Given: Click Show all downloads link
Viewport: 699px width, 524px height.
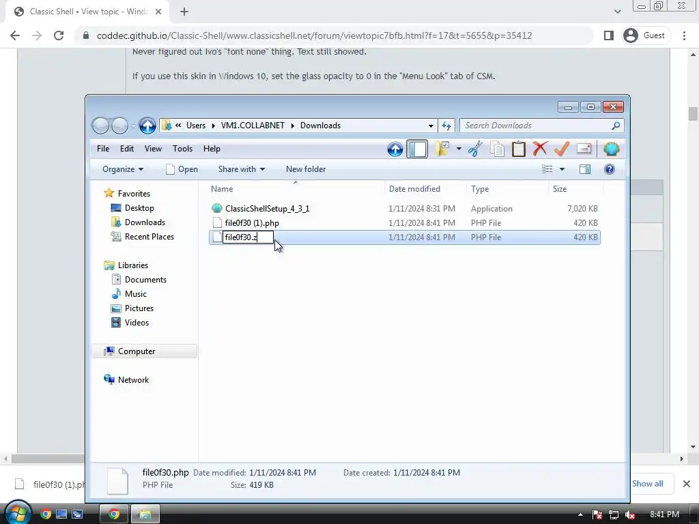Looking at the screenshot, I should tap(647, 484).
